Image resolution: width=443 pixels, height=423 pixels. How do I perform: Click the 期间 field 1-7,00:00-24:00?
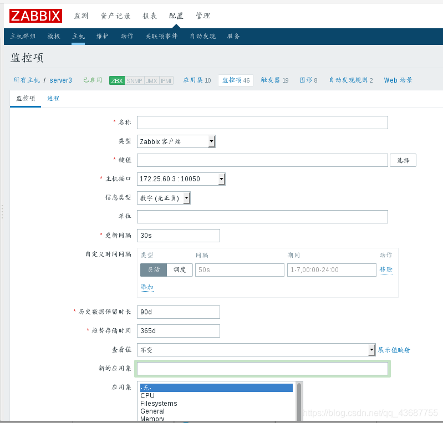(332, 270)
